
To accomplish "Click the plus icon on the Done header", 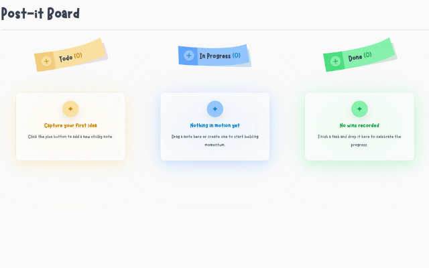I will [x=335, y=61].
